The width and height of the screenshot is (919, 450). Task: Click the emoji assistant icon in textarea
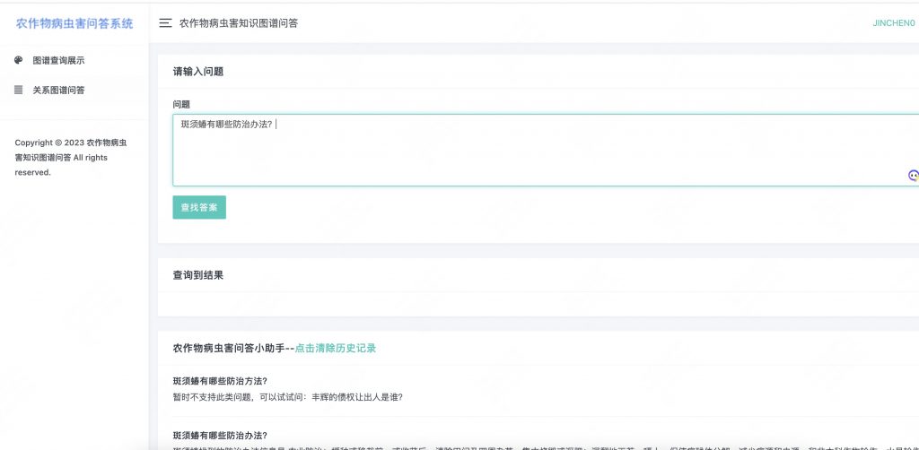913,175
